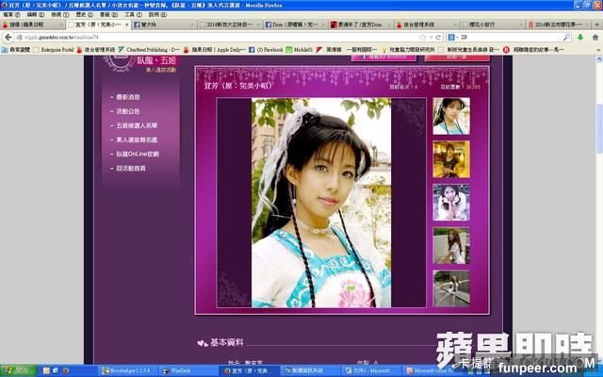Screen dimensions: 603x377
Task: Click the browser URL address bar
Action: click(188, 37)
